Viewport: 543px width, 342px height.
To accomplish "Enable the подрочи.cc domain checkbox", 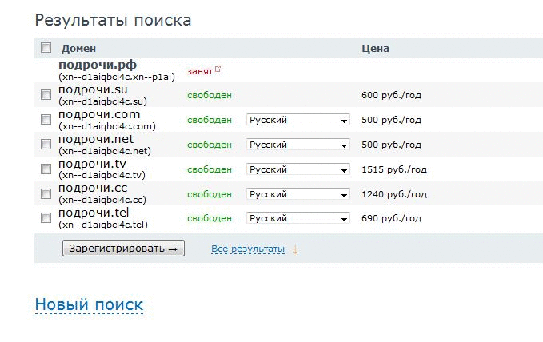I will click(x=46, y=193).
